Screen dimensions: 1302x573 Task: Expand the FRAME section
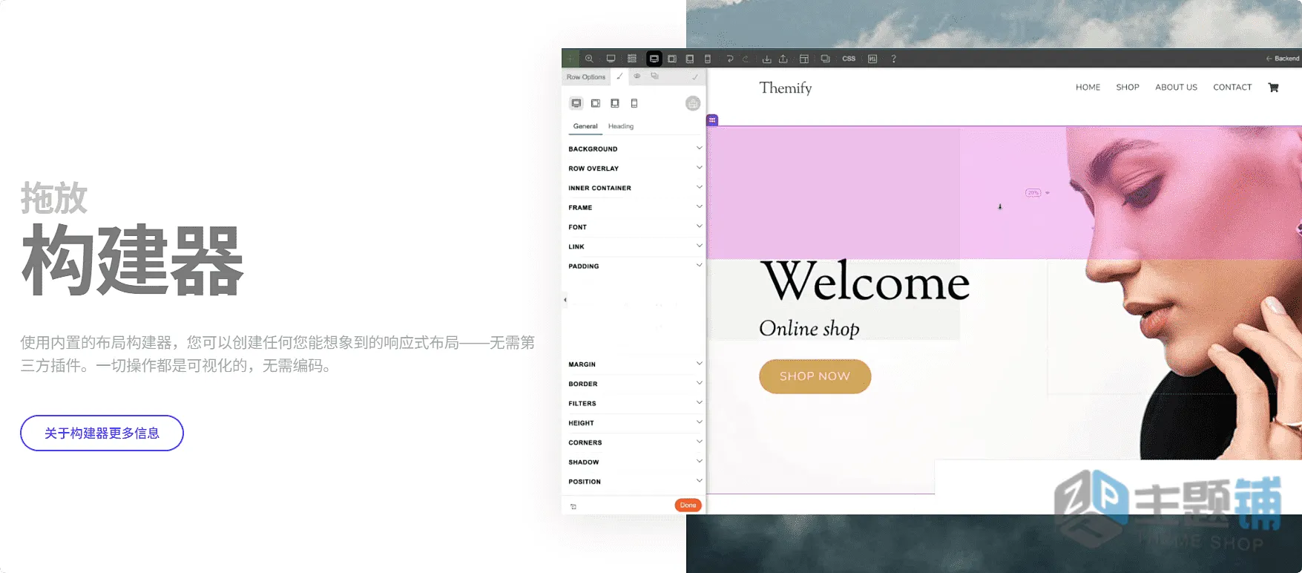[x=634, y=207]
